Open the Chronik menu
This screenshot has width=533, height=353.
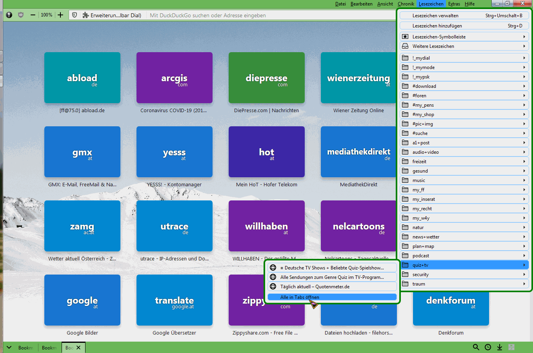tap(406, 4)
